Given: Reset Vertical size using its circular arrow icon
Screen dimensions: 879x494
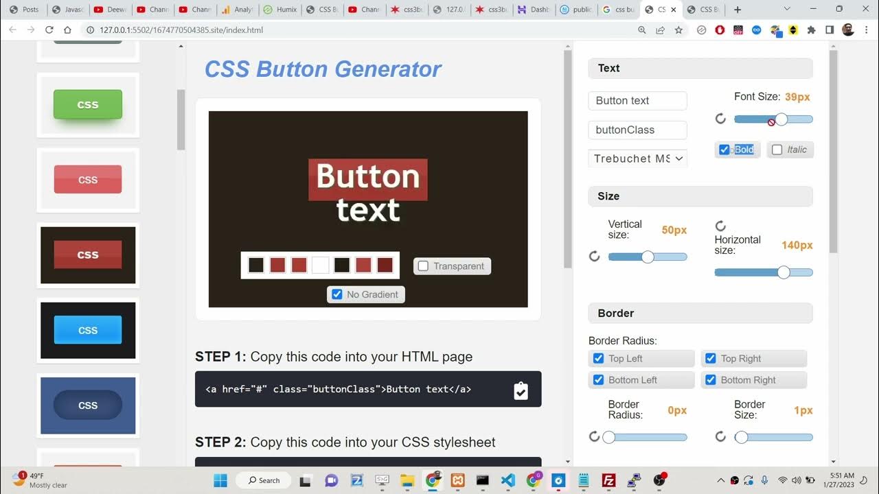Looking at the screenshot, I should click(x=595, y=257).
